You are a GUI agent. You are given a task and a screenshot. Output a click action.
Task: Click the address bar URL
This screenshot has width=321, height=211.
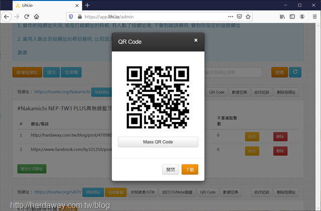tap(109, 16)
